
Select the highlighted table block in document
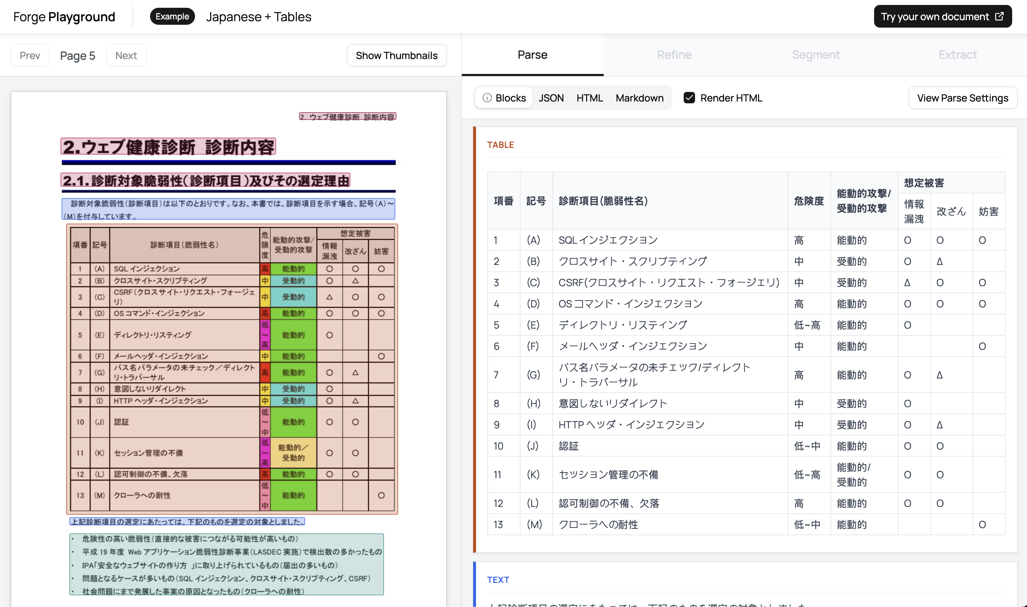point(232,369)
